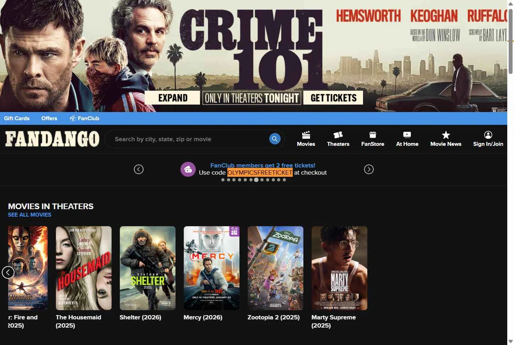The image size is (514, 345).
Task: Click Mercy (2026) title text
Action: (x=203, y=317)
